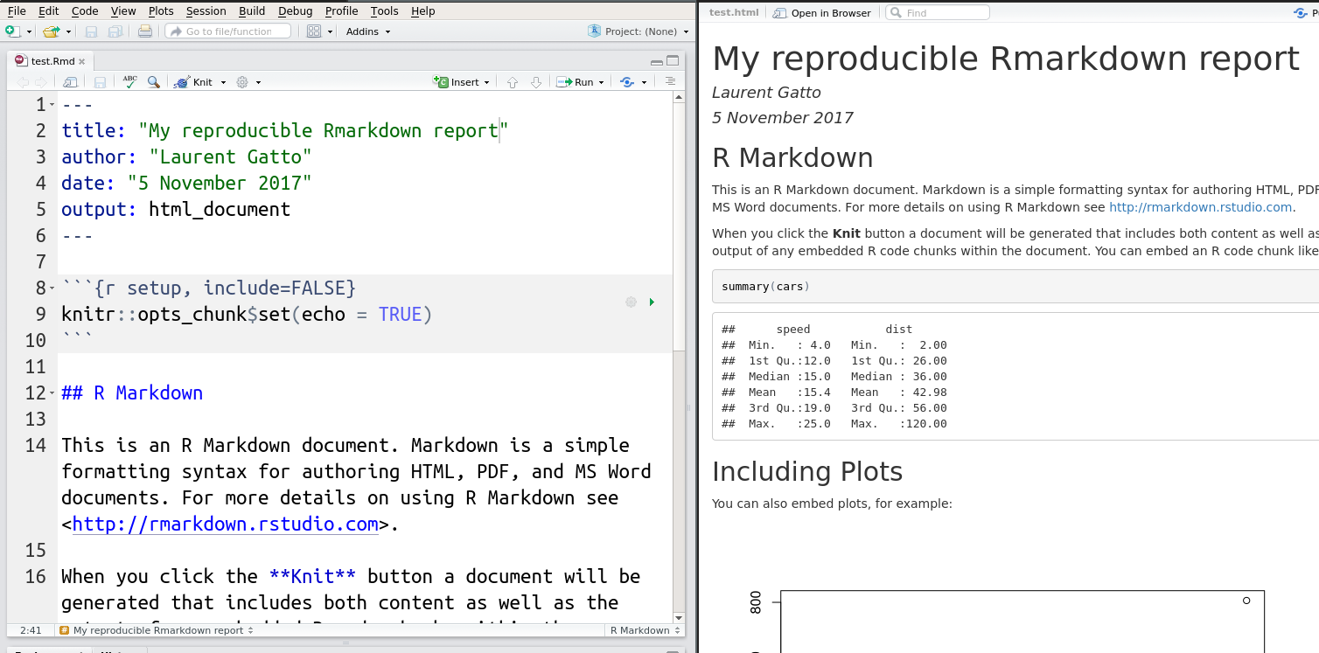Toggle the document outline icon
Viewport: 1319px width, 653px height.
click(x=670, y=81)
